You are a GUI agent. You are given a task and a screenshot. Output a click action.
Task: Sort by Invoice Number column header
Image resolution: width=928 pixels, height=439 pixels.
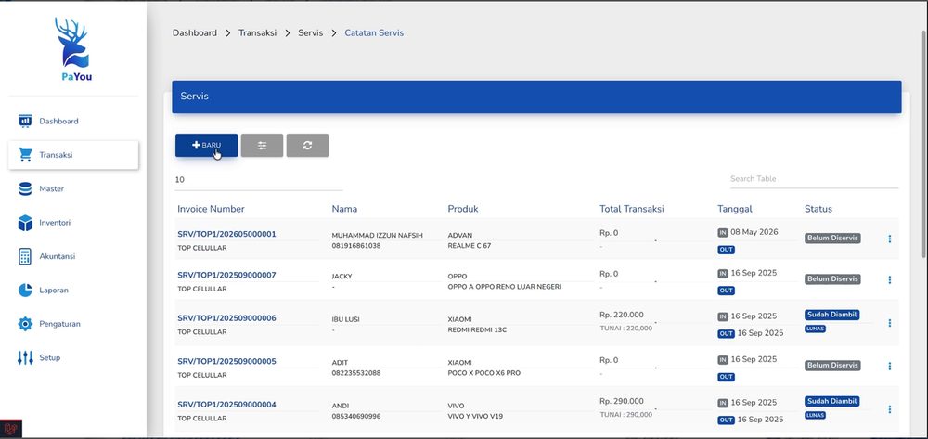[211, 209]
